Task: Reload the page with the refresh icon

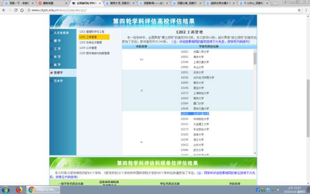Action: point(16,10)
